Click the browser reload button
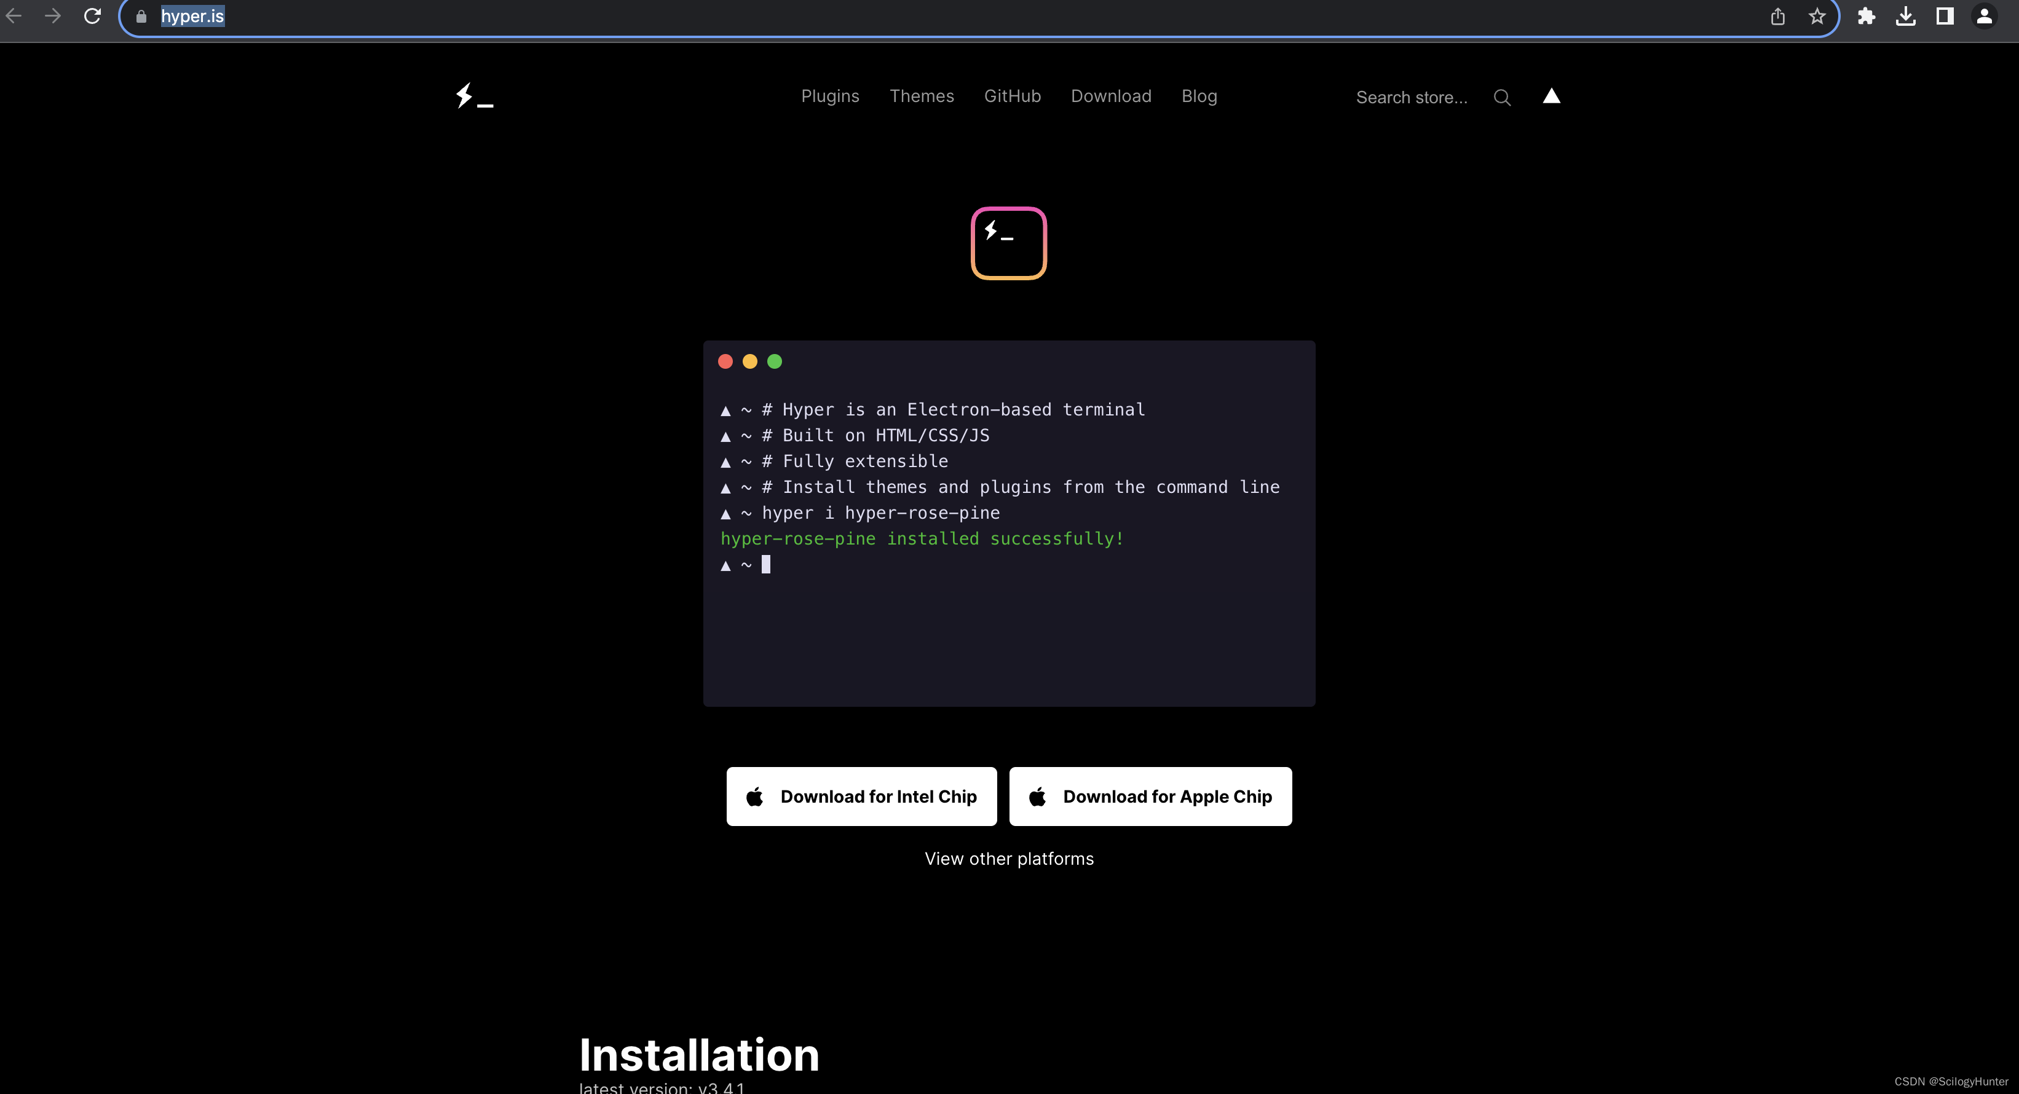Screen dimensions: 2019x1094 pyautogui.click(x=92, y=16)
